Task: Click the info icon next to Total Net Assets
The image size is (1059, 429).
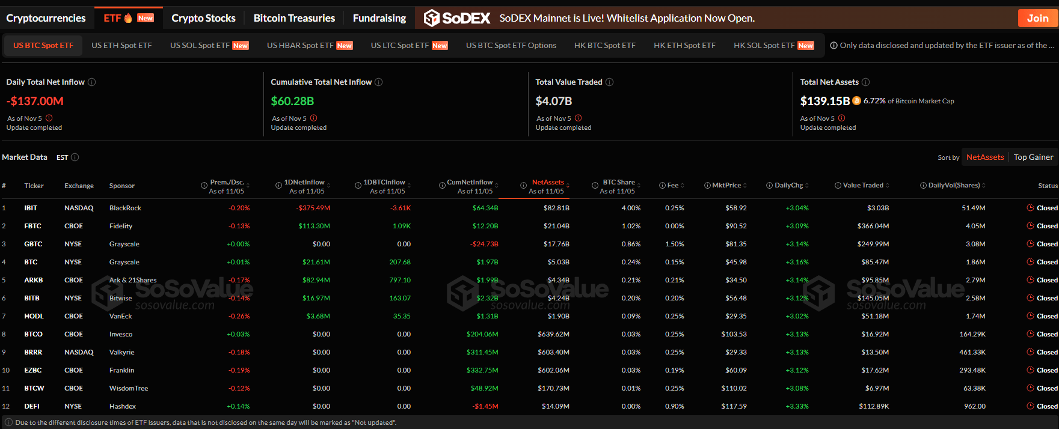Action: point(866,82)
